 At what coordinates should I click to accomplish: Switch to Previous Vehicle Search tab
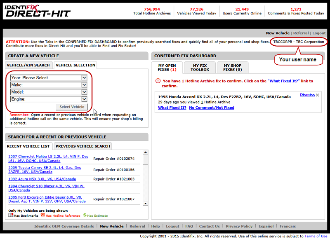tap(83, 146)
